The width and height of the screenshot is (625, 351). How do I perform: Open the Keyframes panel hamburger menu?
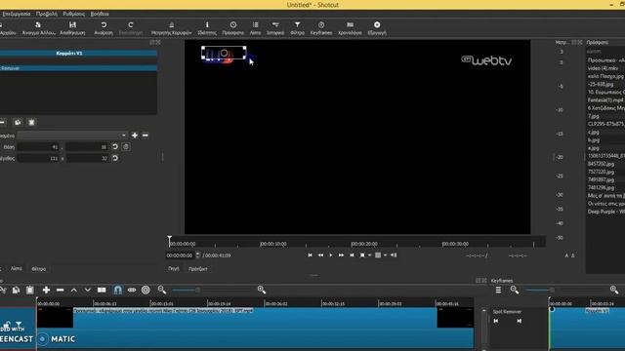coord(498,291)
